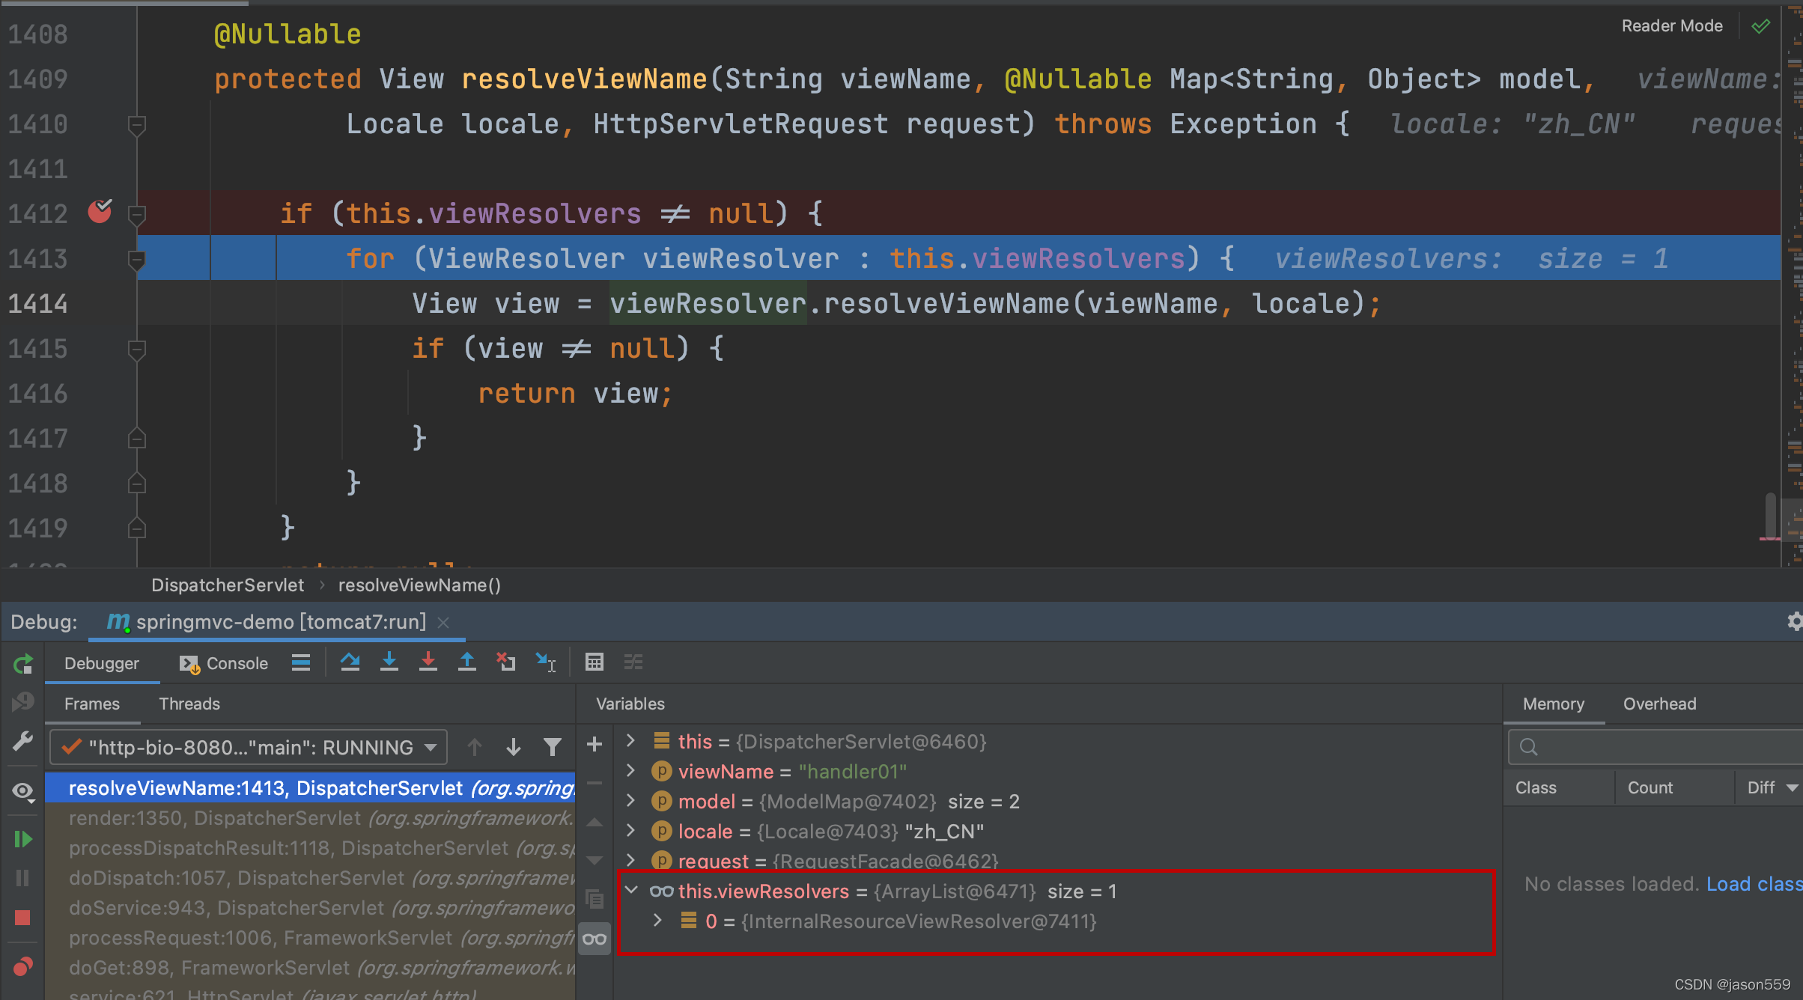Click the Step Into icon
Image resolution: width=1803 pixels, height=1000 pixels.
click(389, 662)
